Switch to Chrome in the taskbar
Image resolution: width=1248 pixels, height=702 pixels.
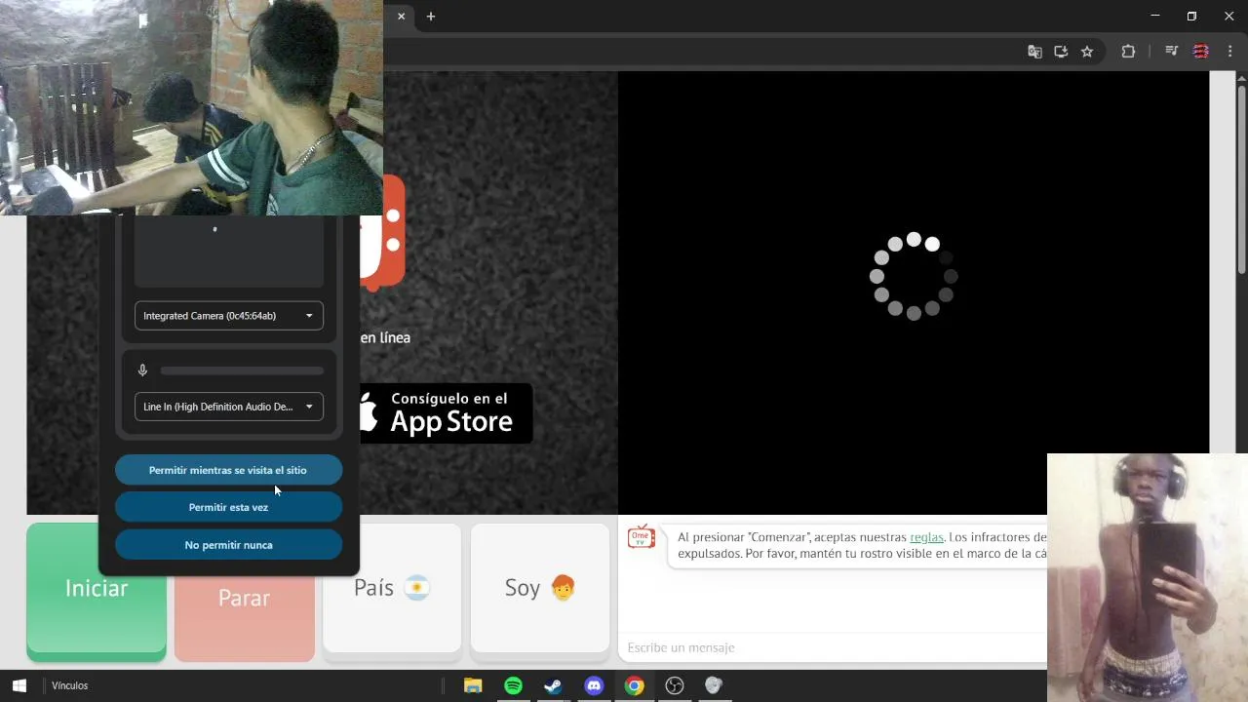[634, 685]
